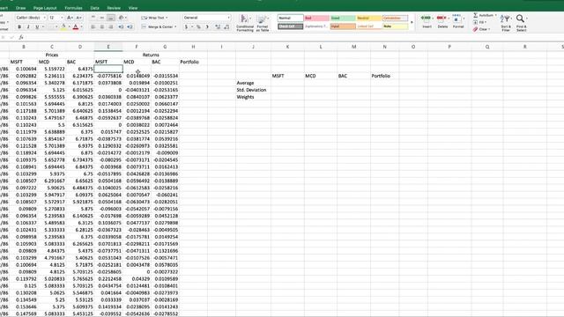Image resolution: width=564 pixels, height=317 pixels.
Task: Open text orientation options
Action: (x=122, y=18)
